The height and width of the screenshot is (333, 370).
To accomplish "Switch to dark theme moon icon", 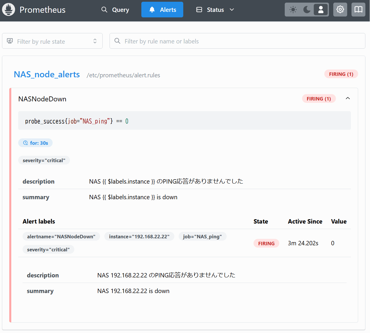I will [307, 10].
